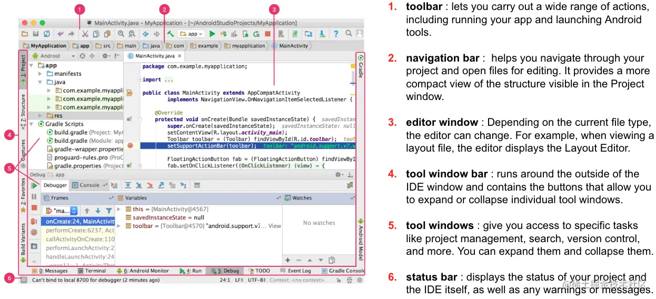Image resolution: width=656 pixels, height=299 pixels.
Task: Click the red Stop icon in toolbar
Action: pyautogui.click(x=267, y=34)
